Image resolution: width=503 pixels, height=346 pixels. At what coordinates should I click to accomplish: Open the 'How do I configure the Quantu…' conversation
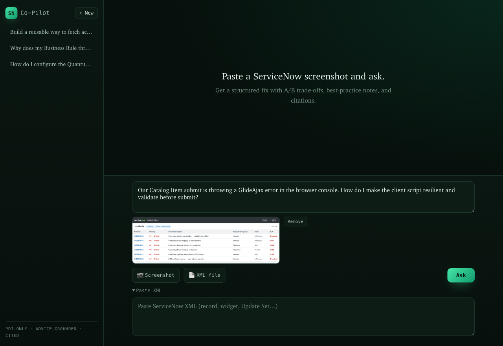tap(51, 64)
